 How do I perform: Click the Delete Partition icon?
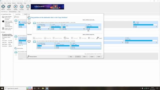click(53, 38)
